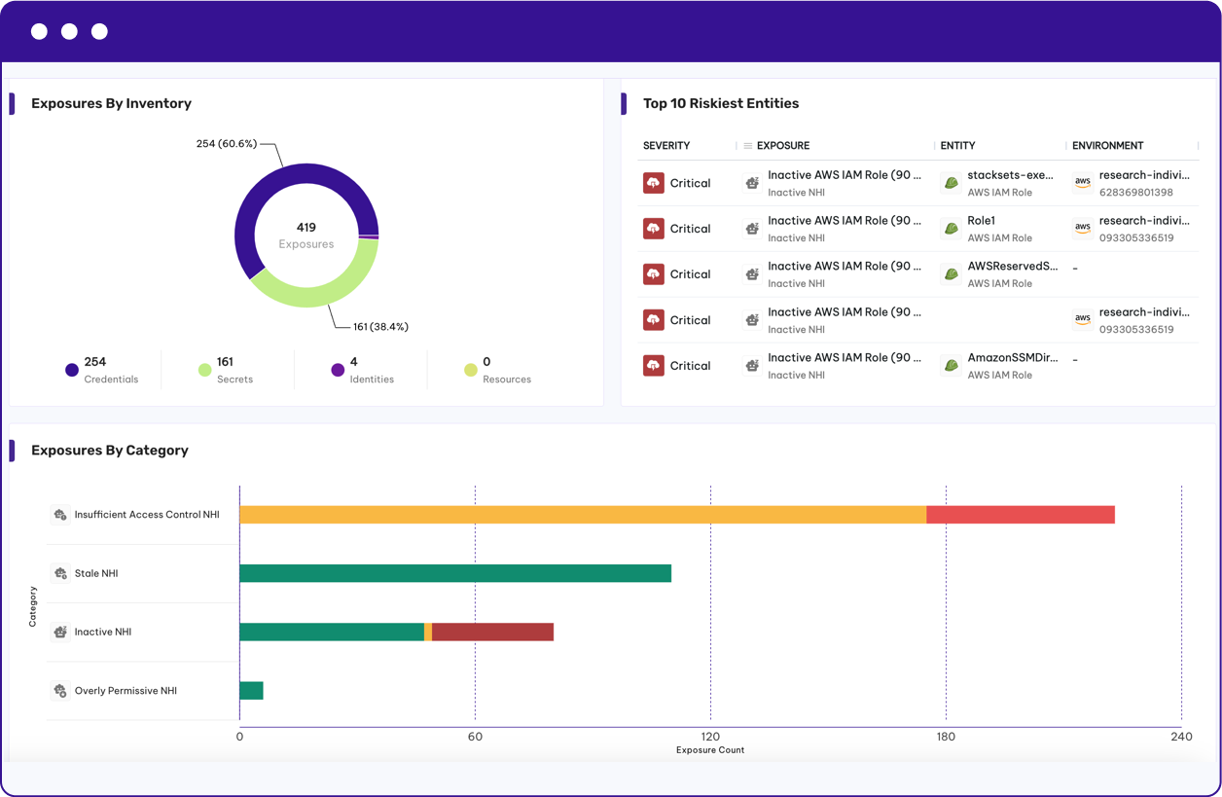Sort by the SEVERITY column header
Screen dimensions: 1222x797
tap(666, 145)
